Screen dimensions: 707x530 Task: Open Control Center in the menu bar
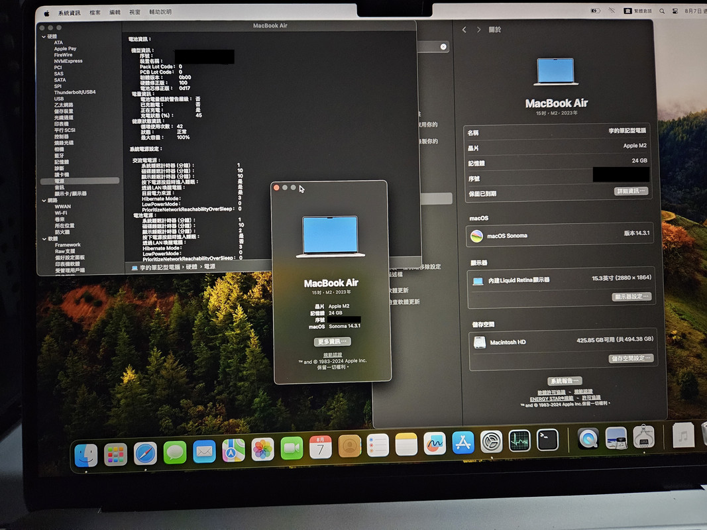point(675,11)
